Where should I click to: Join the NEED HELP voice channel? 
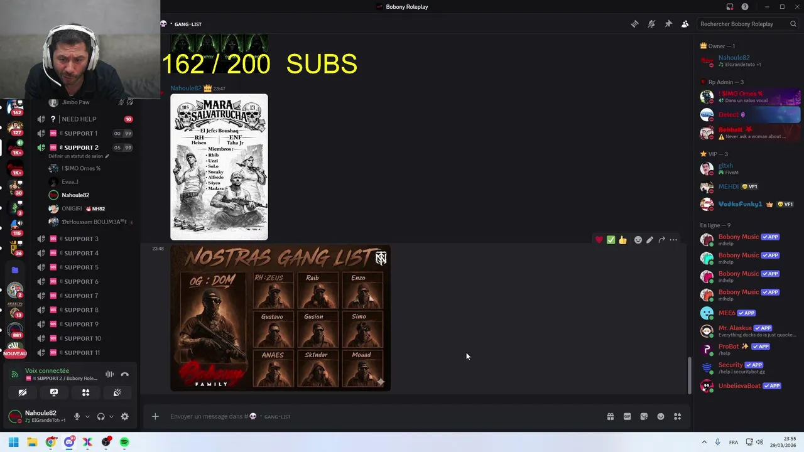point(85,119)
